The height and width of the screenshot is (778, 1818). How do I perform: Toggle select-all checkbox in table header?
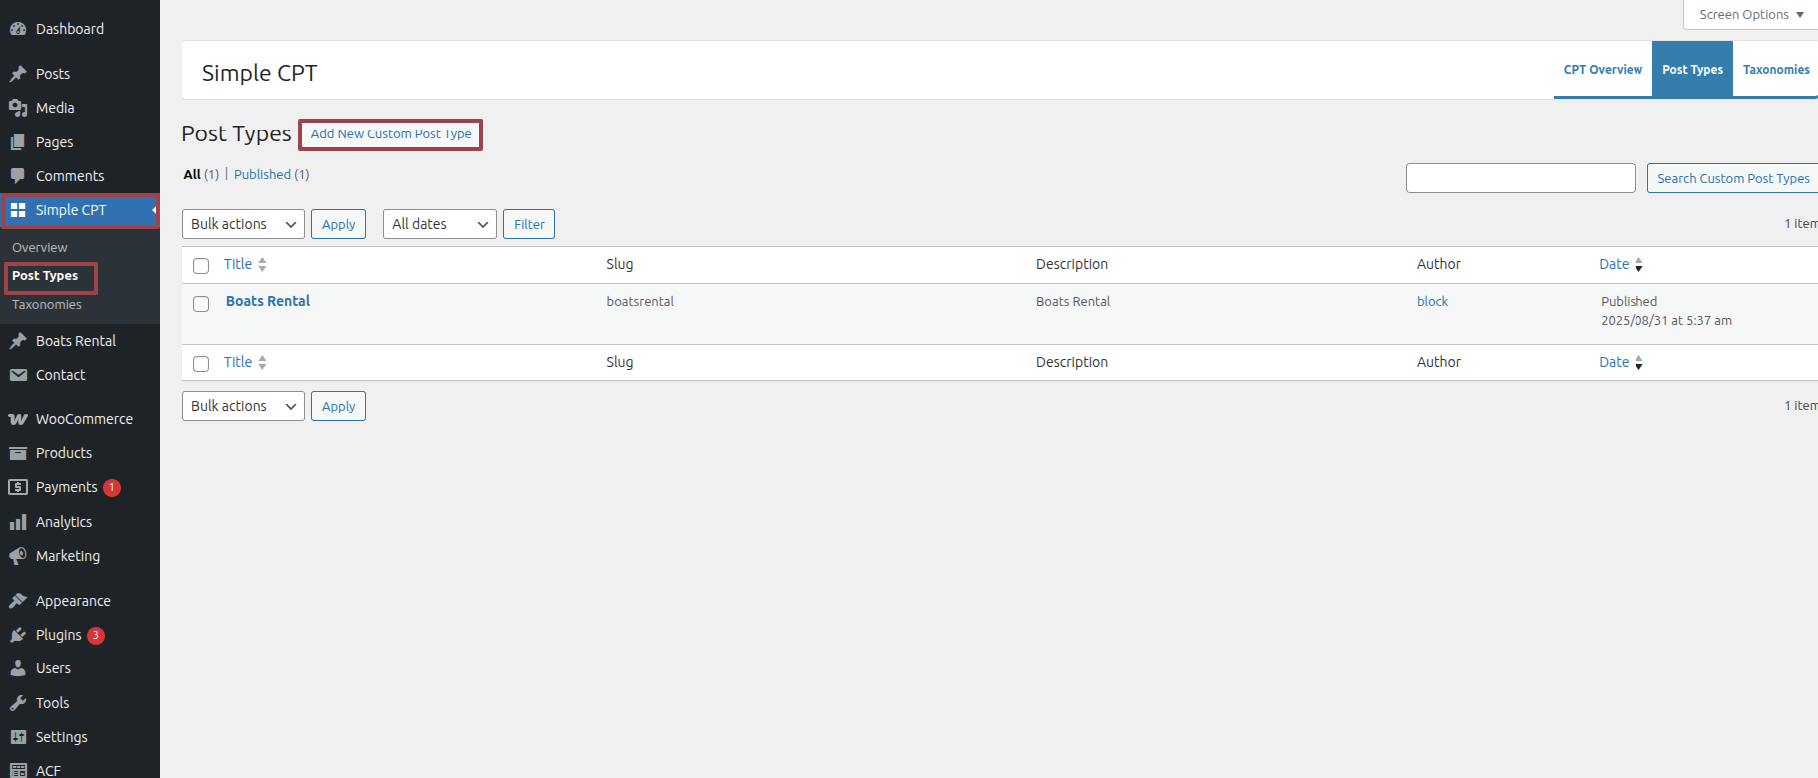[201, 266]
